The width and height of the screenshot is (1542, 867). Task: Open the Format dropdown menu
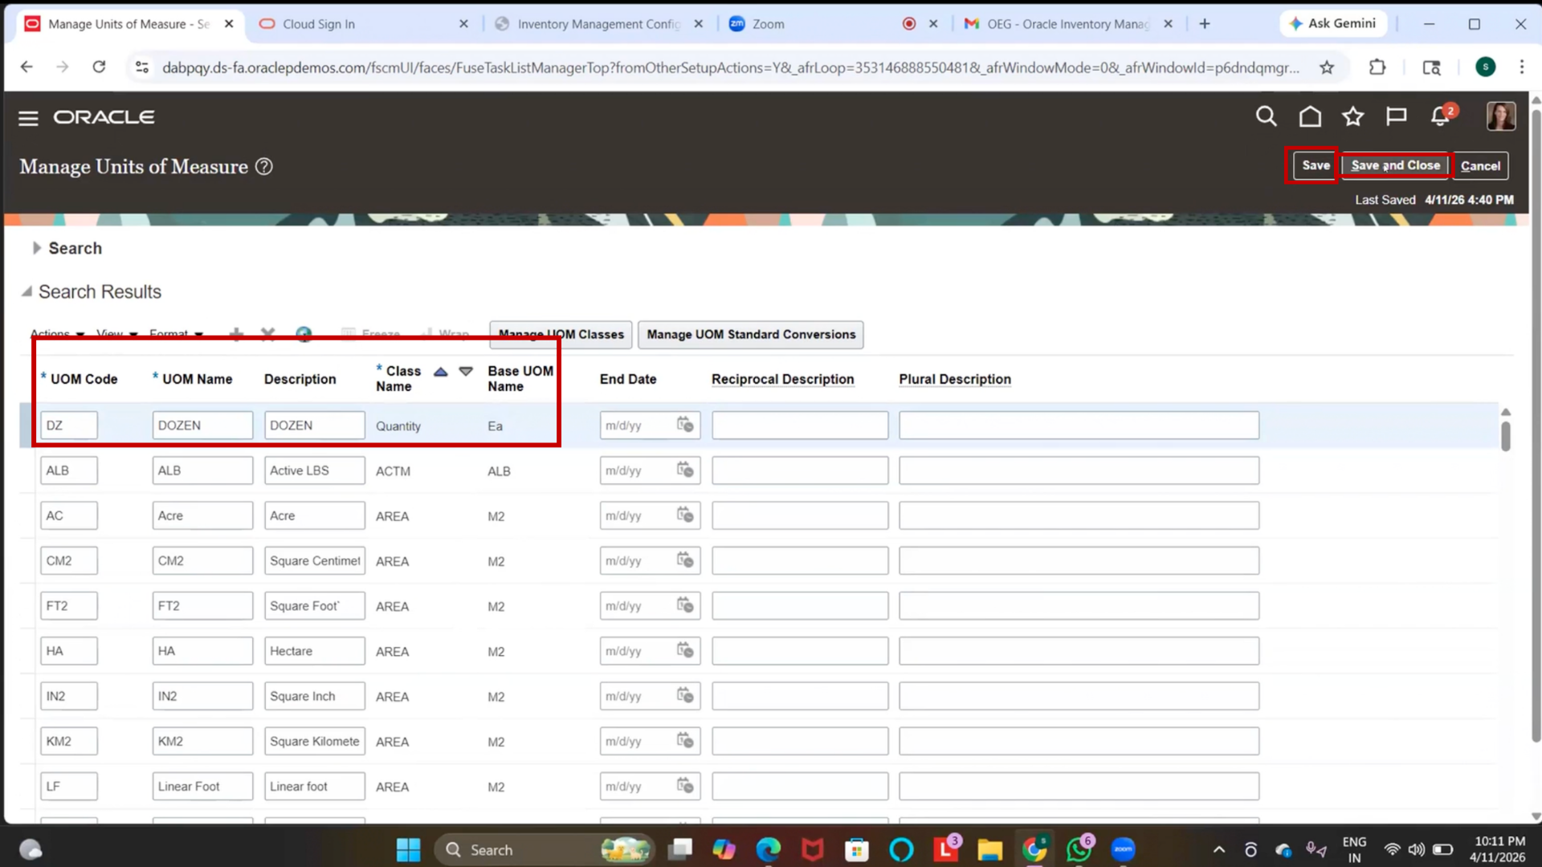pos(176,334)
